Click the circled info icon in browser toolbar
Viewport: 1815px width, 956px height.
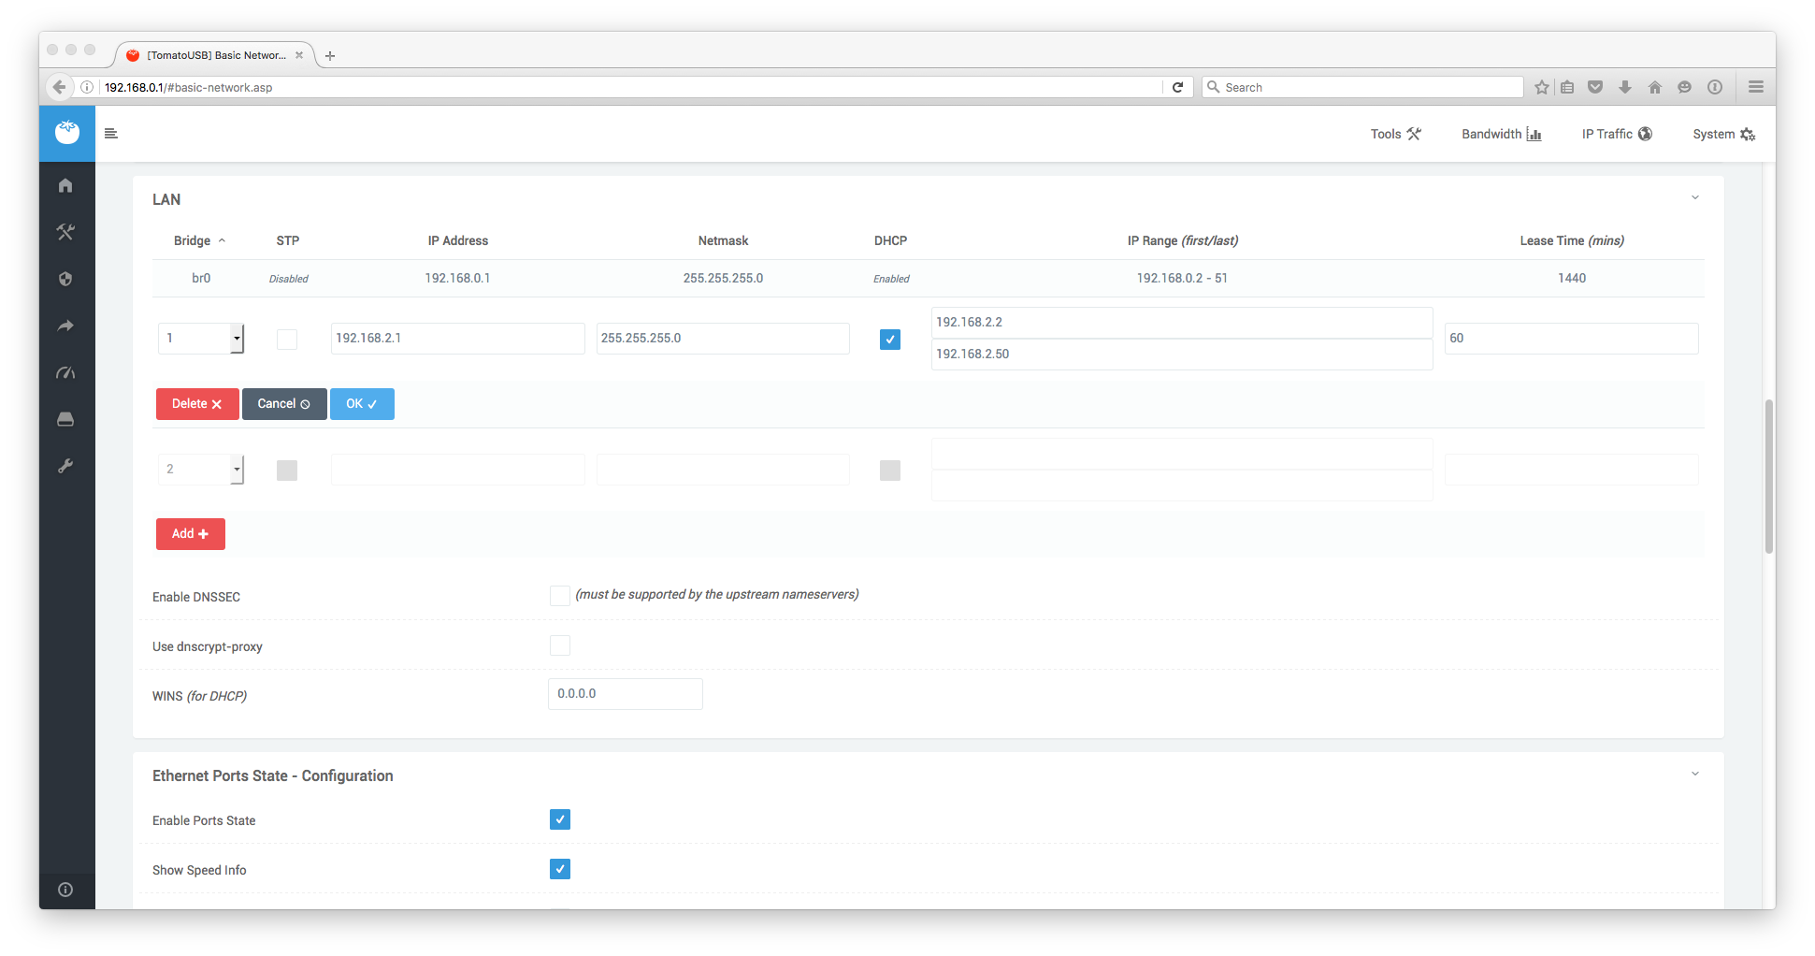1715,87
